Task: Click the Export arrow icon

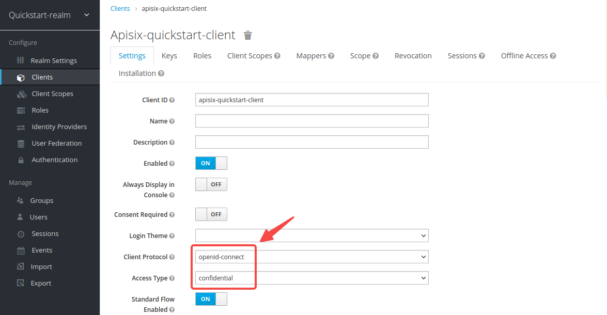Action: click(x=21, y=283)
